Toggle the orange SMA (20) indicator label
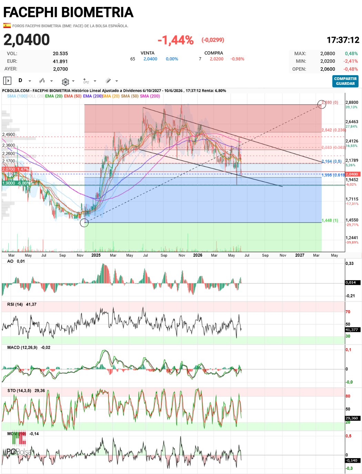 coord(111,96)
